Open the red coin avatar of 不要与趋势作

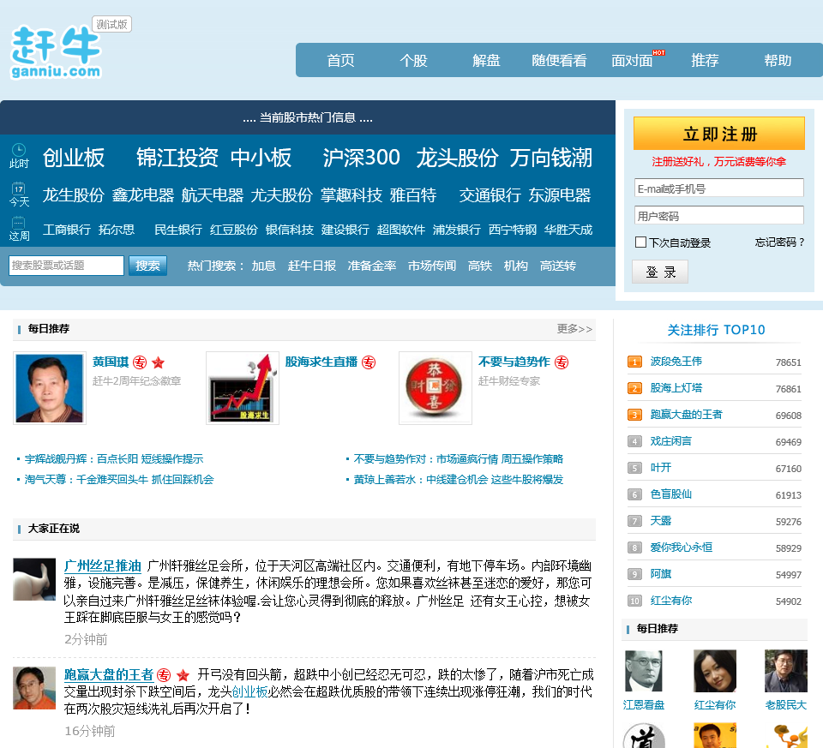pyautogui.click(x=436, y=388)
